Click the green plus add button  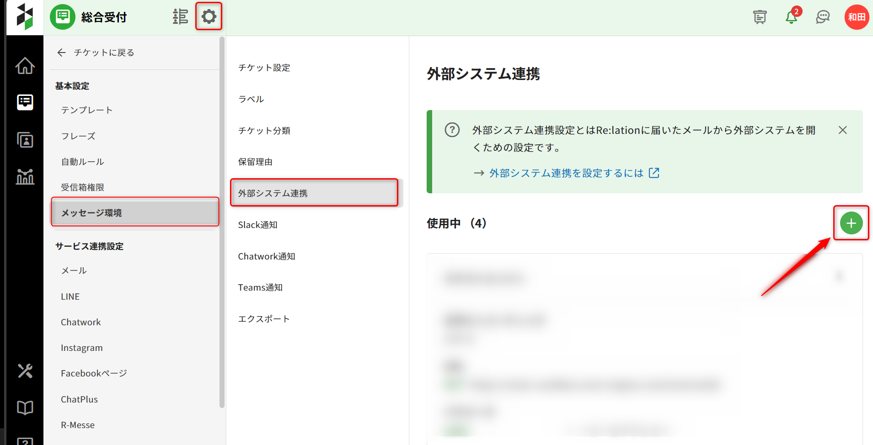851,223
